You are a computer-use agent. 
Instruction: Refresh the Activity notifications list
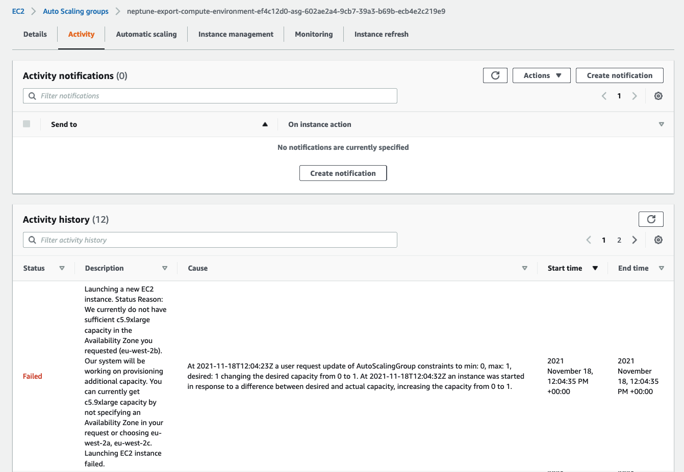[x=495, y=75]
